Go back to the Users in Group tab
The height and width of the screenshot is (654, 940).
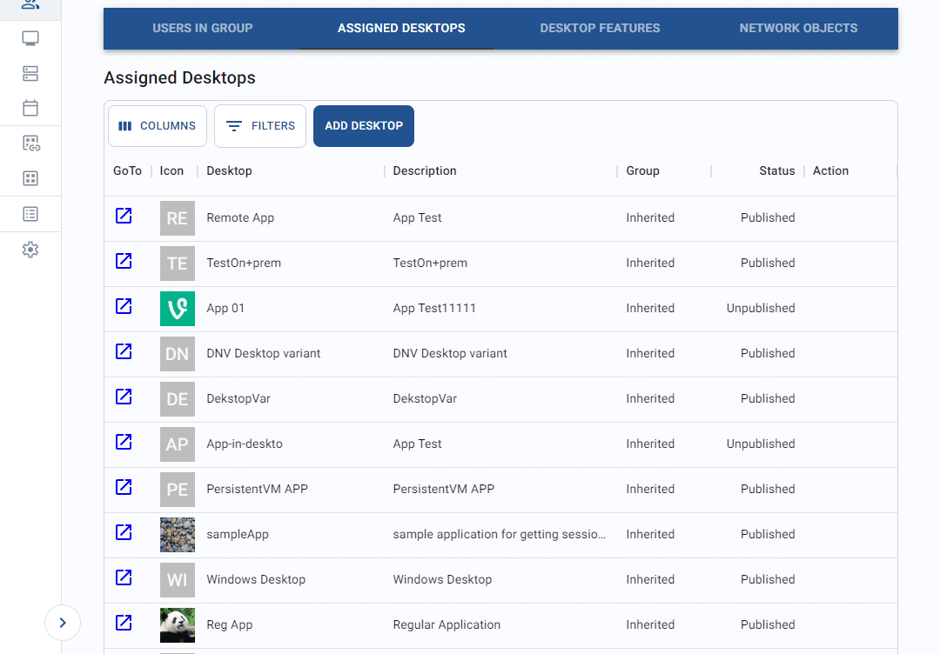click(x=202, y=28)
